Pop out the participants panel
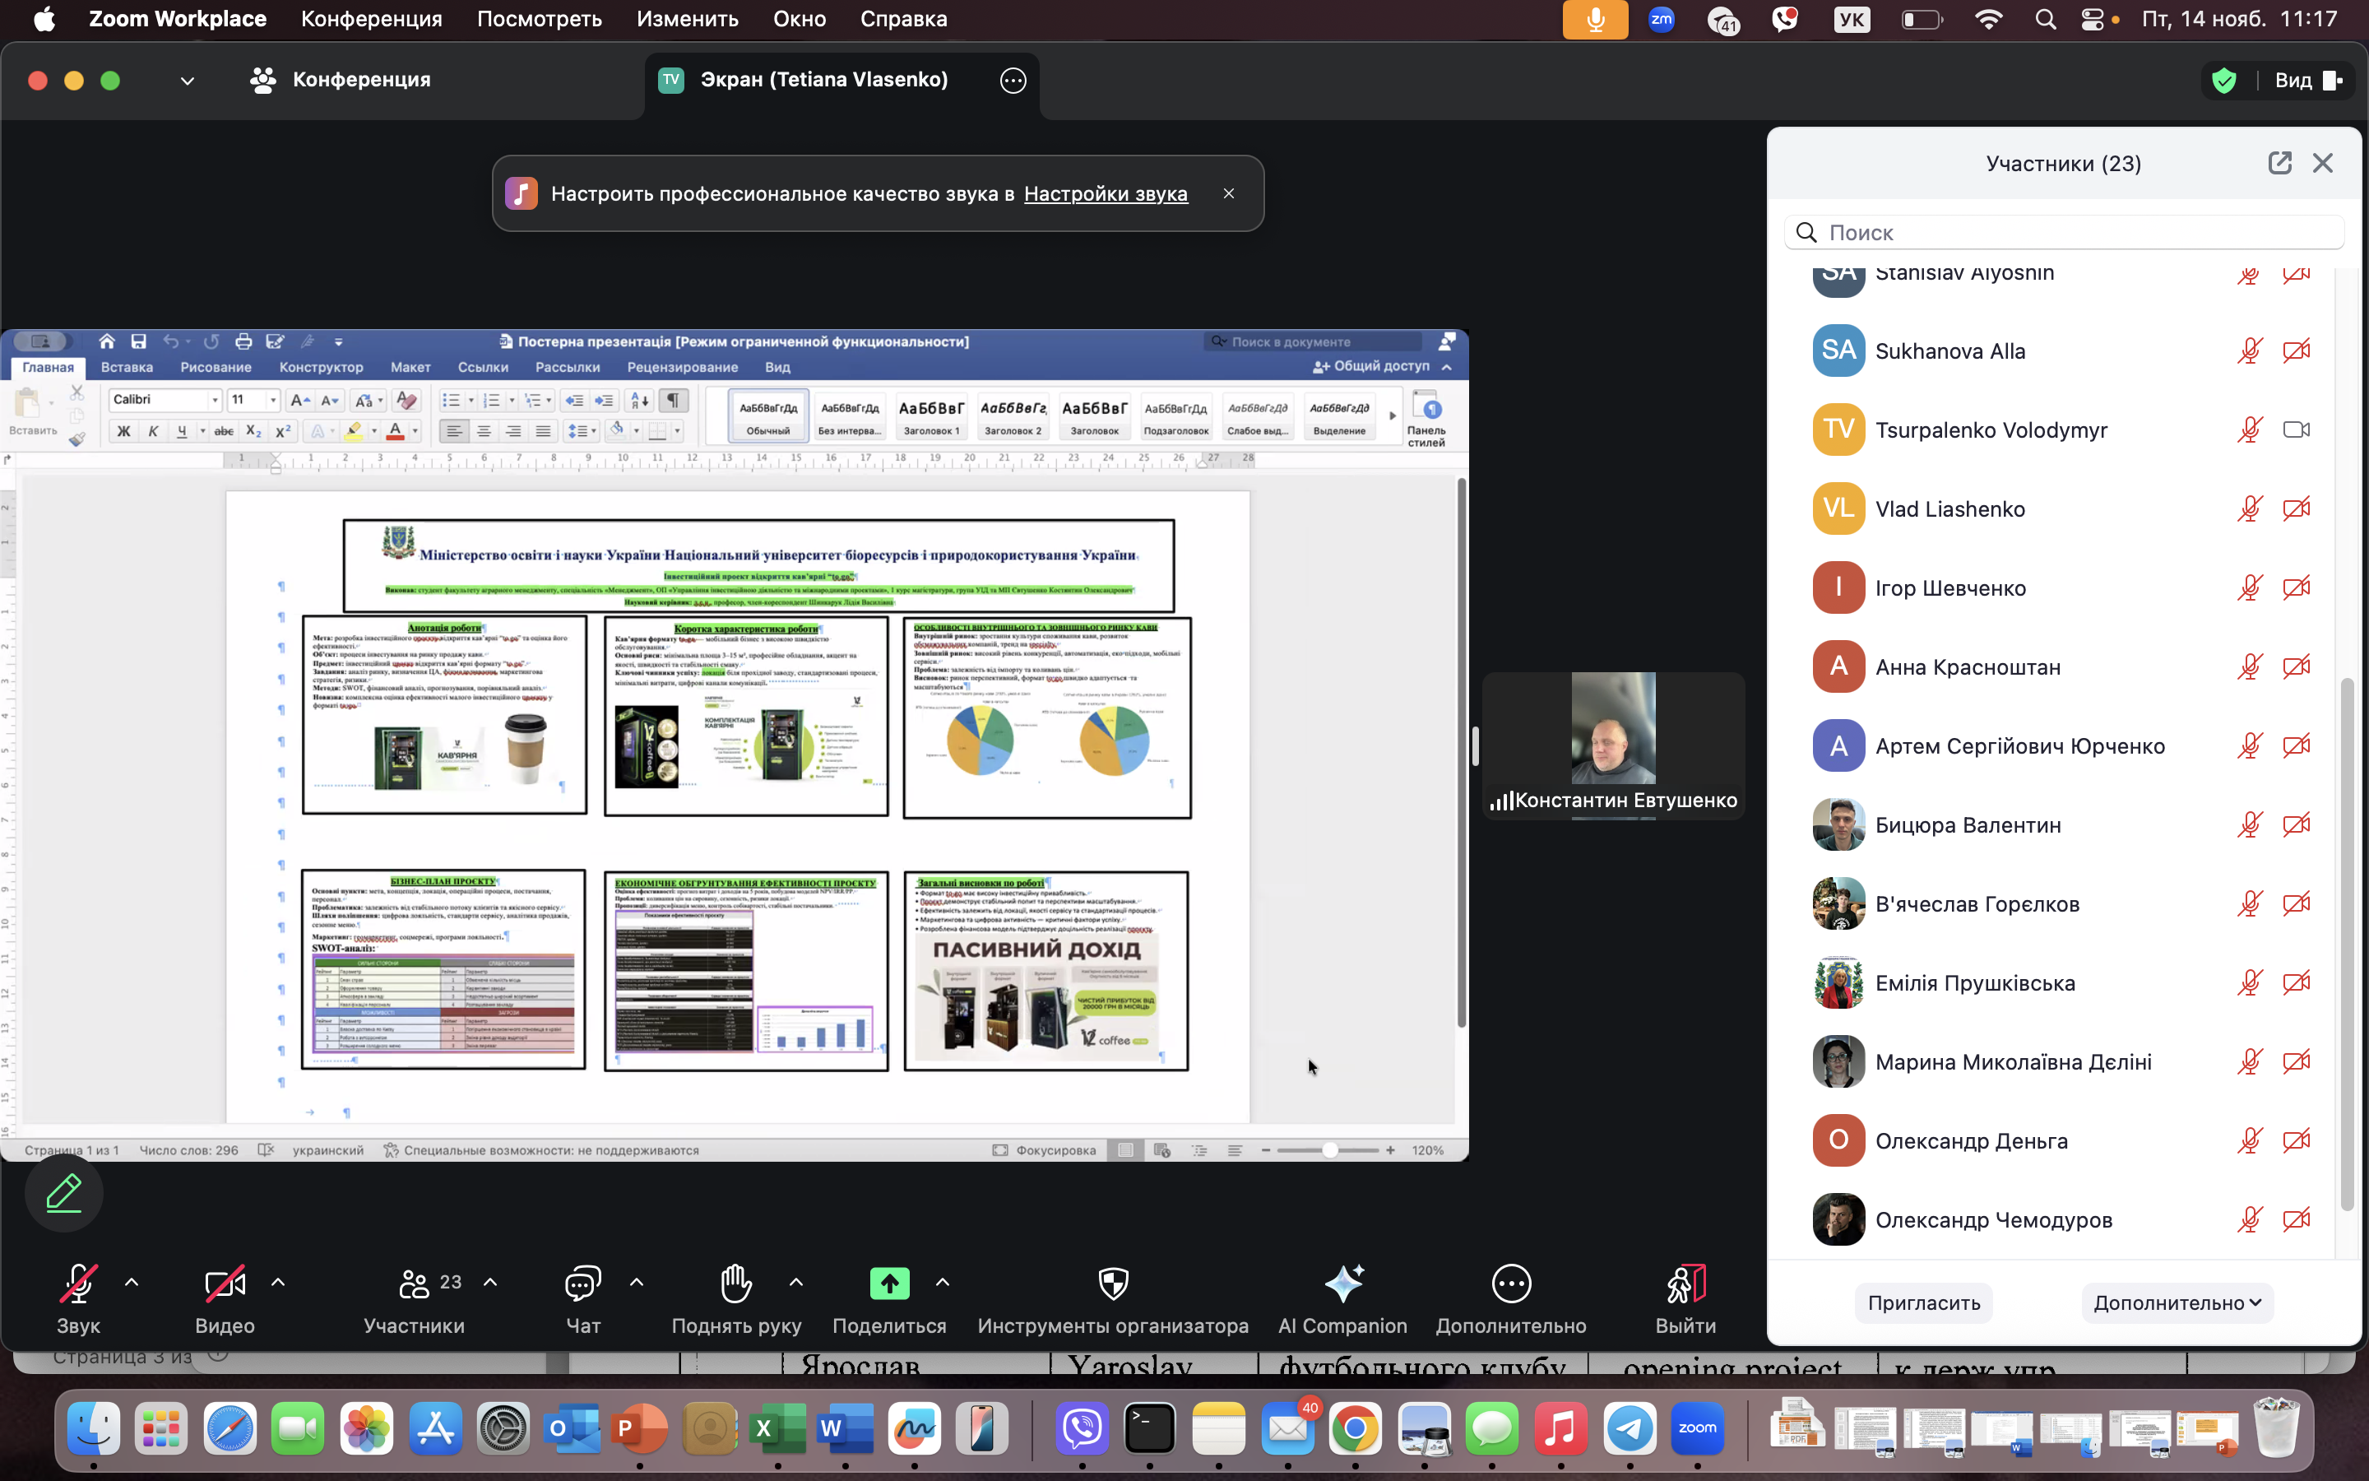The image size is (2369, 1481). pos(2279,163)
